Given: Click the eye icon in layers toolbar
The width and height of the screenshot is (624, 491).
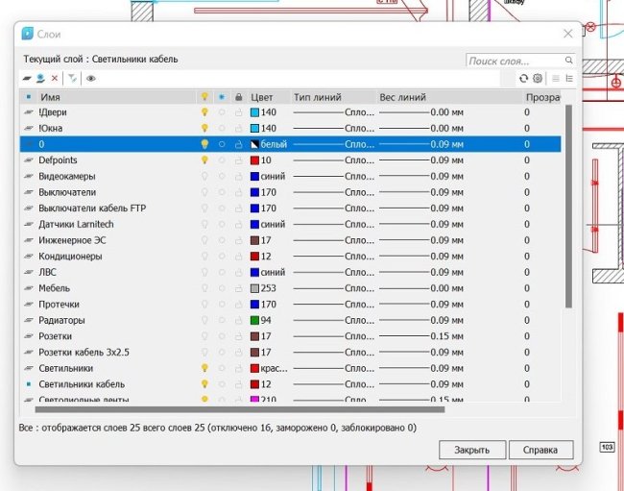Looking at the screenshot, I should point(91,79).
